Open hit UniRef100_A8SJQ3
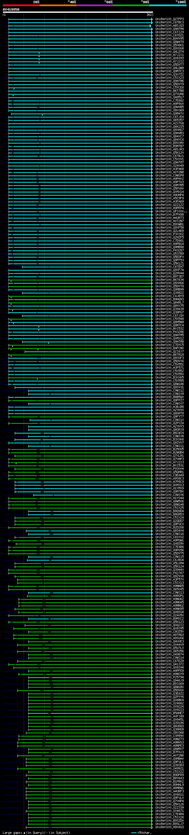 pos(170,25)
